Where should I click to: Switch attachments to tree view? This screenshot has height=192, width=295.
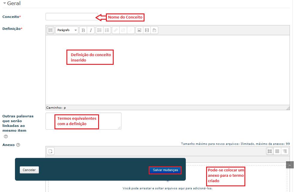(x=285, y=151)
